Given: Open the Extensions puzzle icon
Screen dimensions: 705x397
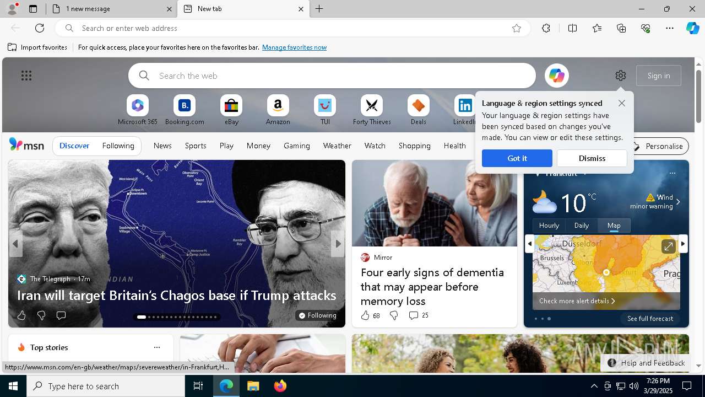Looking at the screenshot, I should (546, 28).
